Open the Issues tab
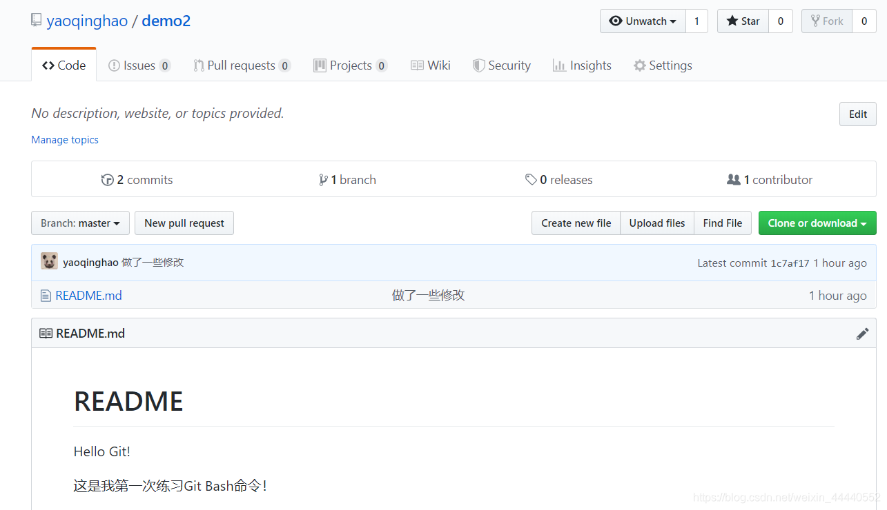Viewport: 887px width, 510px height. click(x=139, y=65)
